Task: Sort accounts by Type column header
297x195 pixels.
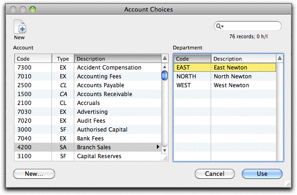Action: click(x=63, y=59)
